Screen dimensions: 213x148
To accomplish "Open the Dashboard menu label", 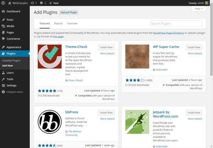I will pos(13,11).
